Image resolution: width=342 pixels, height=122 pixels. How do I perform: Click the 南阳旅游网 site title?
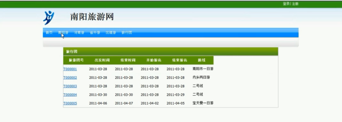pyautogui.click(x=92, y=17)
